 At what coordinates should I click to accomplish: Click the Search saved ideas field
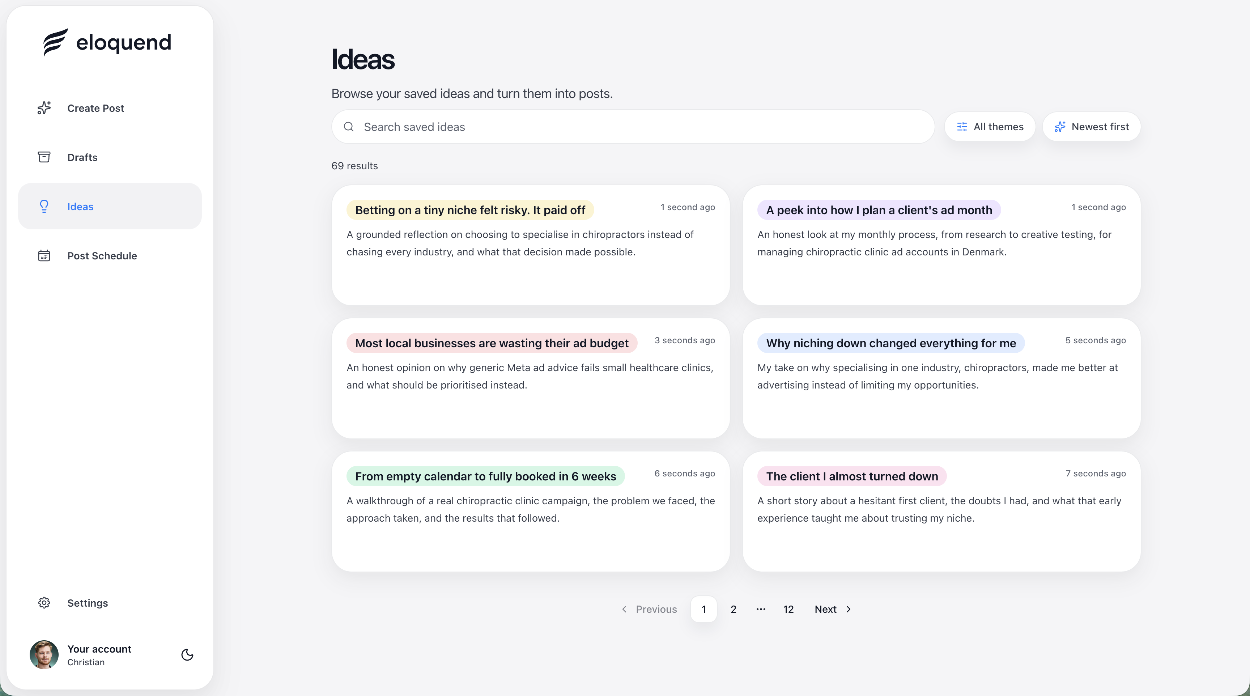coord(633,127)
